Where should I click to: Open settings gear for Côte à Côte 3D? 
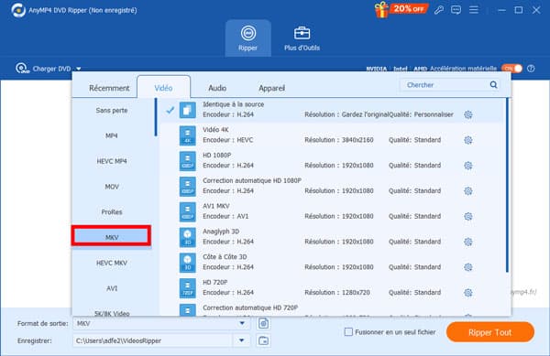pyautogui.click(x=467, y=267)
